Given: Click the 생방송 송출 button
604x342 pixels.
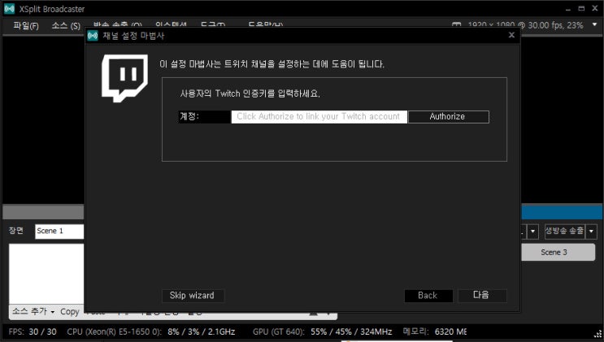Looking at the screenshot, I should coord(565,232).
